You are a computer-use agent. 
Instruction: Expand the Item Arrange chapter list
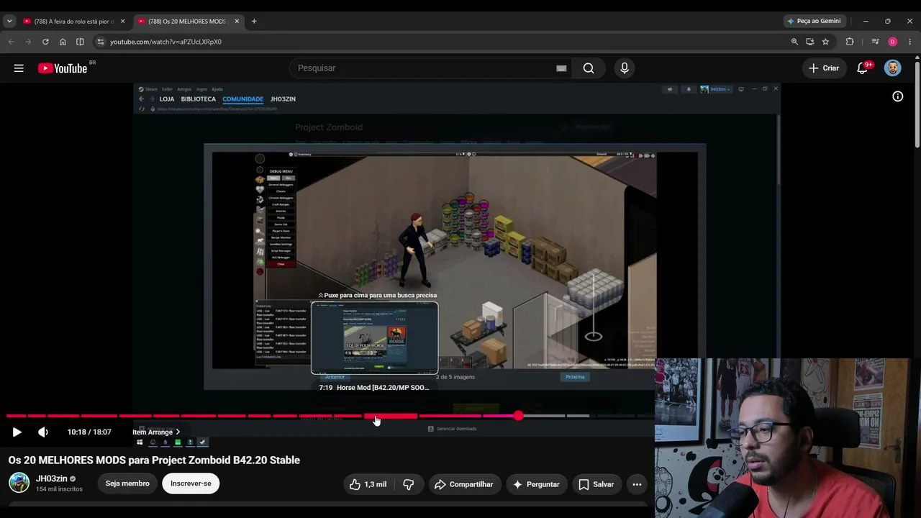click(156, 432)
